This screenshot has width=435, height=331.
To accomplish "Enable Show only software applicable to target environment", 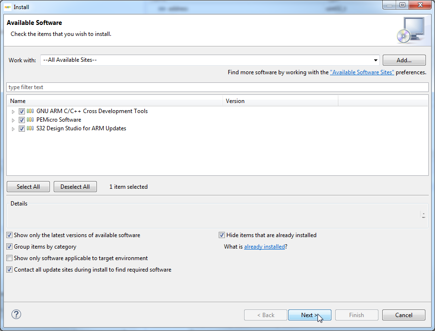I will pyautogui.click(x=10, y=258).
